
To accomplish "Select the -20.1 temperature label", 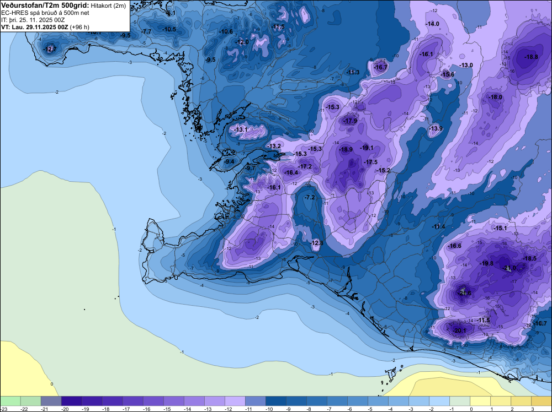I will [459, 330].
